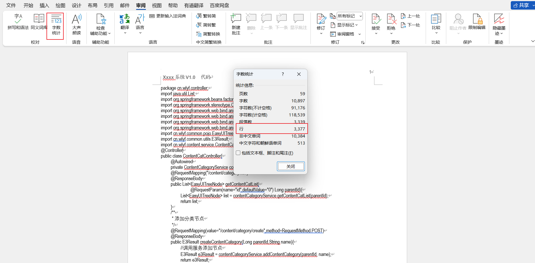Convert text with 简转繁
This screenshot has height=263, width=535.
[x=206, y=25]
